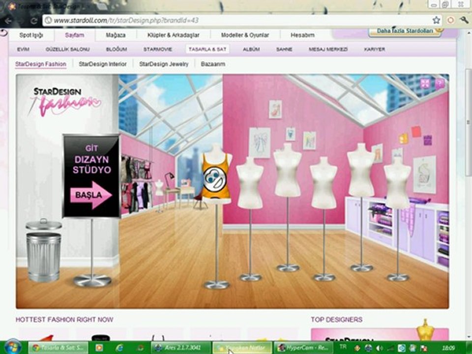
Task: Open the Hesabım tab
Action: click(302, 35)
